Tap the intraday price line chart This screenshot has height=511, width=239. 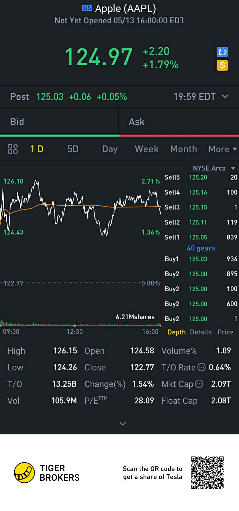(x=81, y=208)
